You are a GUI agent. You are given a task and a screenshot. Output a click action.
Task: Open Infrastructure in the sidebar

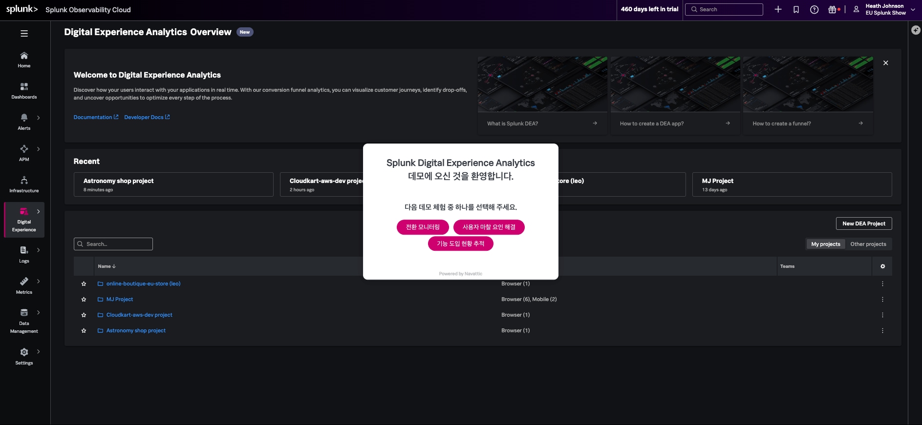[24, 184]
